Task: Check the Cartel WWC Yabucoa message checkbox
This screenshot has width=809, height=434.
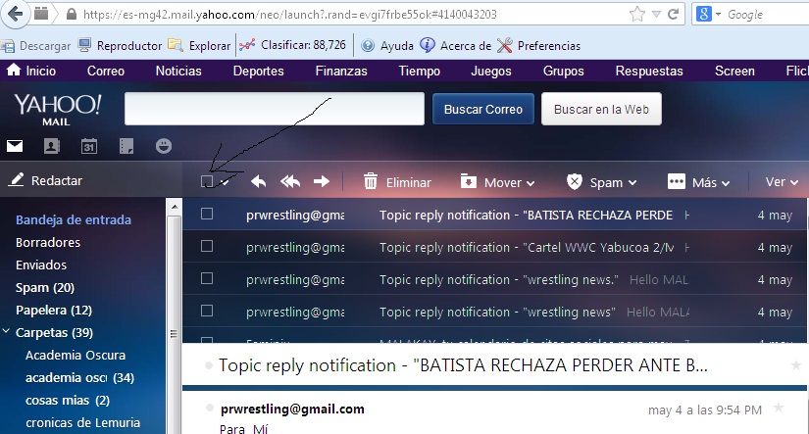Action: click(207, 246)
